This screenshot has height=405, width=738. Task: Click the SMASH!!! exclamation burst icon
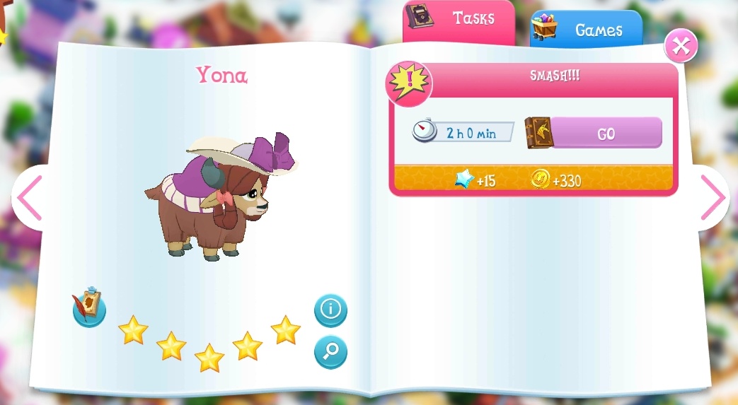408,83
